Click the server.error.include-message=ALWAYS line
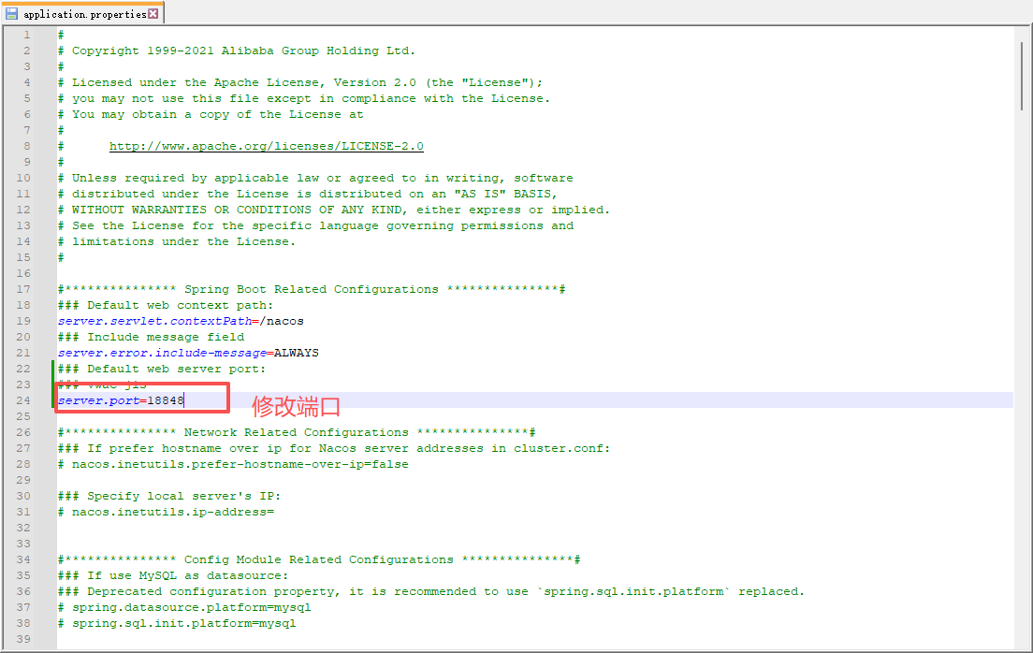This screenshot has width=1033, height=653. click(x=188, y=354)
